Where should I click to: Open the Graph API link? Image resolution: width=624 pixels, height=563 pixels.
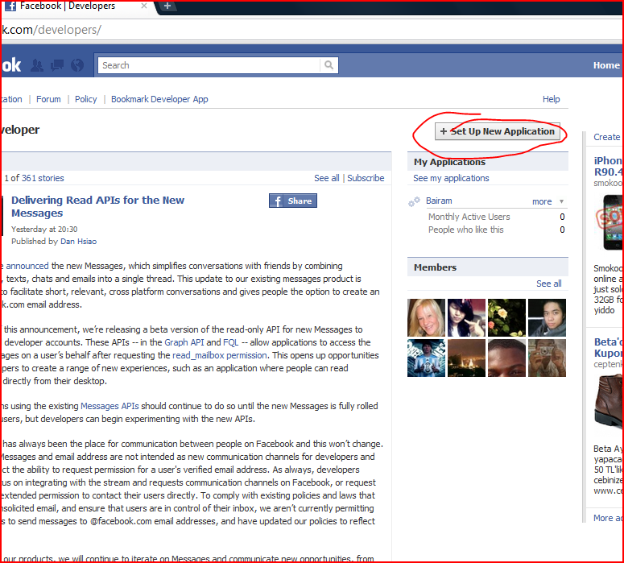(184, 342)
